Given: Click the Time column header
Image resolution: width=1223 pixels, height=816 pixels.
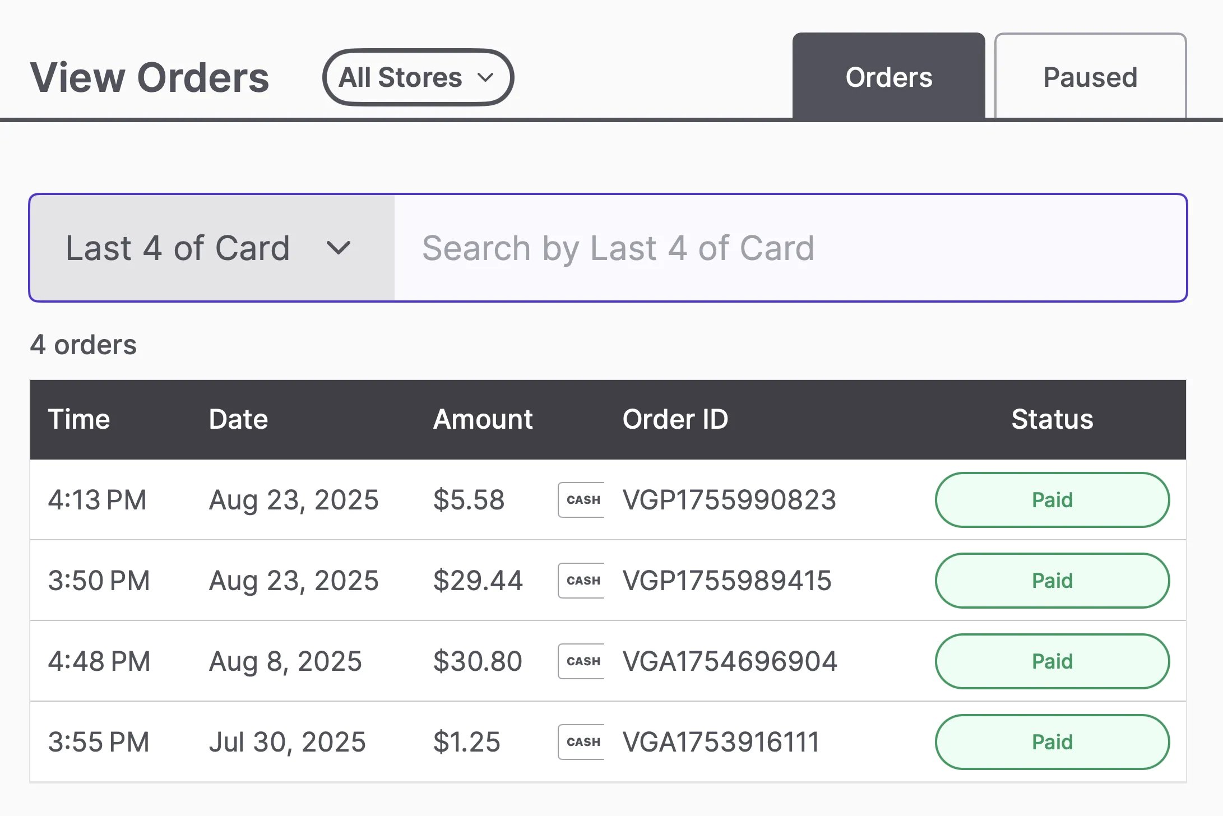Looking at the screenshot, I should coord(79,419).
